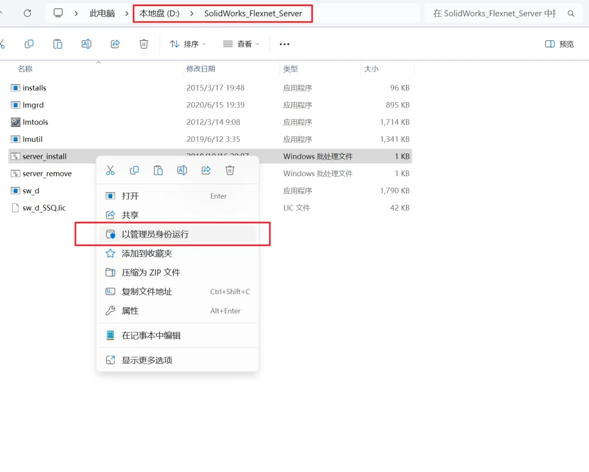Sort by the 类型 column header
Viewport: 589px width, 472px height.
tap(290, 69)
